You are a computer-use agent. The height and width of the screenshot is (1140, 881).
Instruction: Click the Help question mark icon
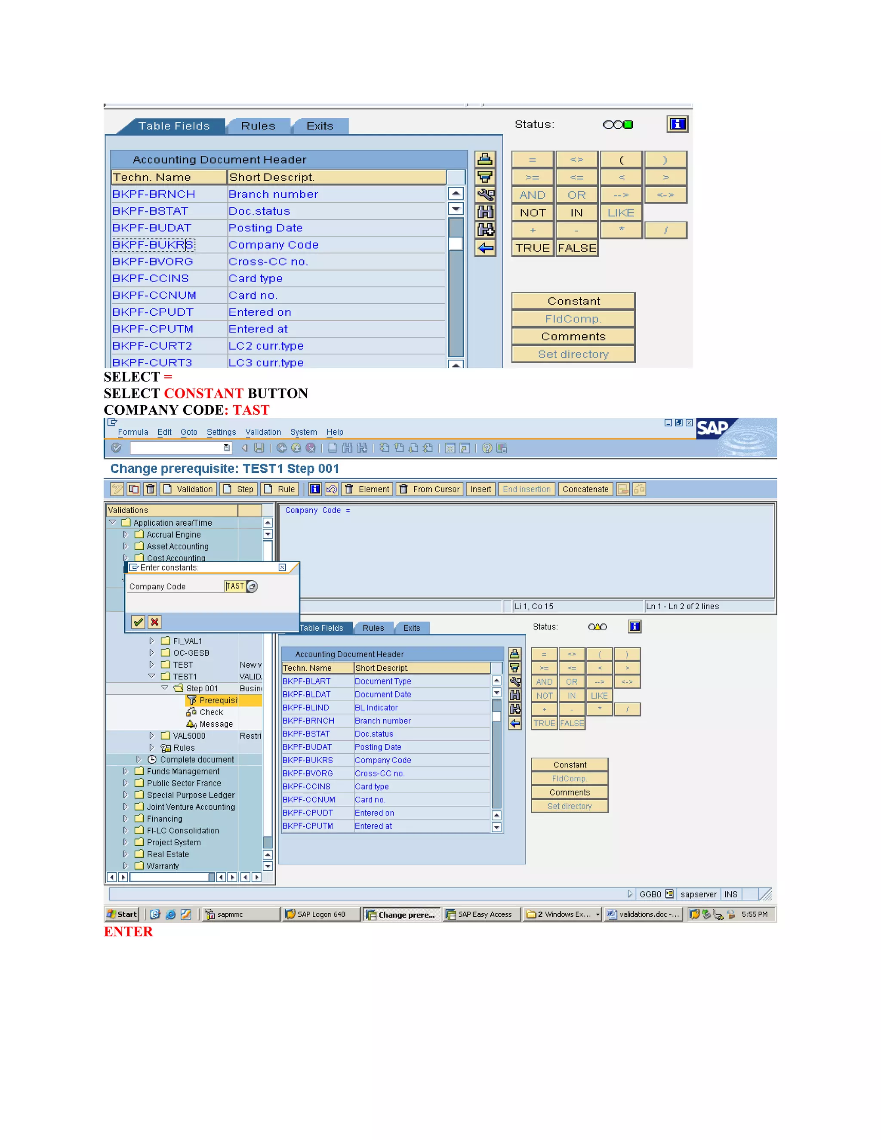tap(487, 448)
